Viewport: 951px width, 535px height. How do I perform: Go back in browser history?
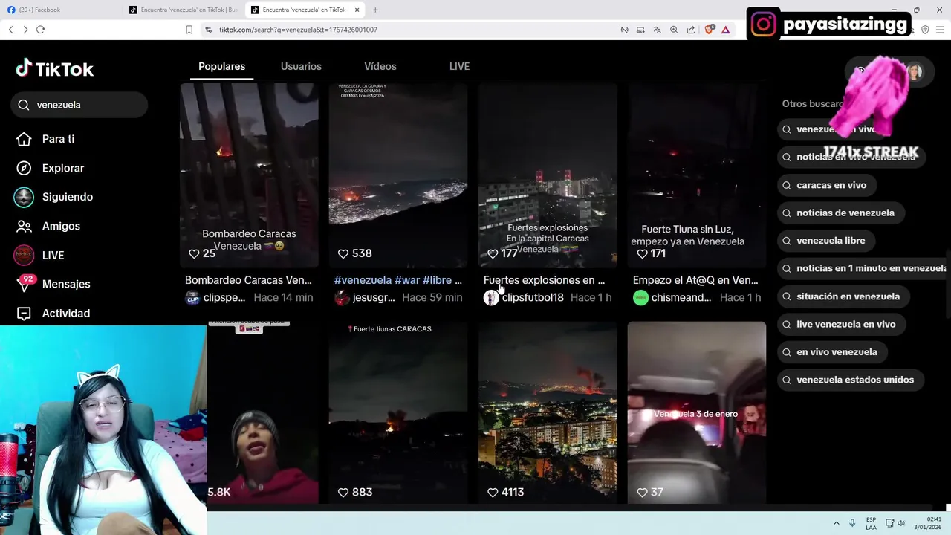pyautogui.click(x=10, y=30)
